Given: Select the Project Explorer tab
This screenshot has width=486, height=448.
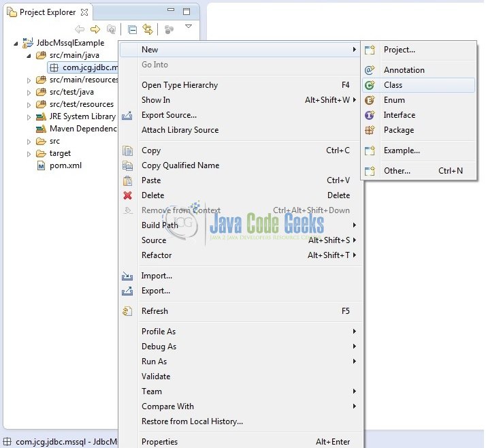Looking at the screenshot, I should tap(48, 12).
